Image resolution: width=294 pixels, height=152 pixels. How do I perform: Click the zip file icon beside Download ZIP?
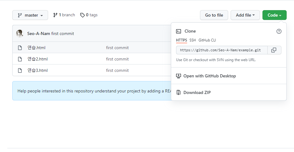(x=179, y=92)
